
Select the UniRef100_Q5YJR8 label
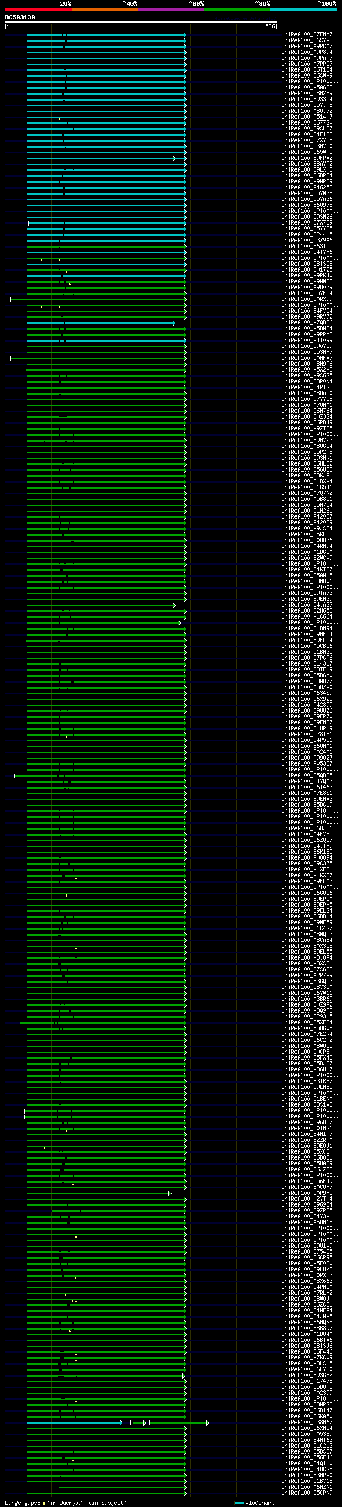[x=307, y=105]
